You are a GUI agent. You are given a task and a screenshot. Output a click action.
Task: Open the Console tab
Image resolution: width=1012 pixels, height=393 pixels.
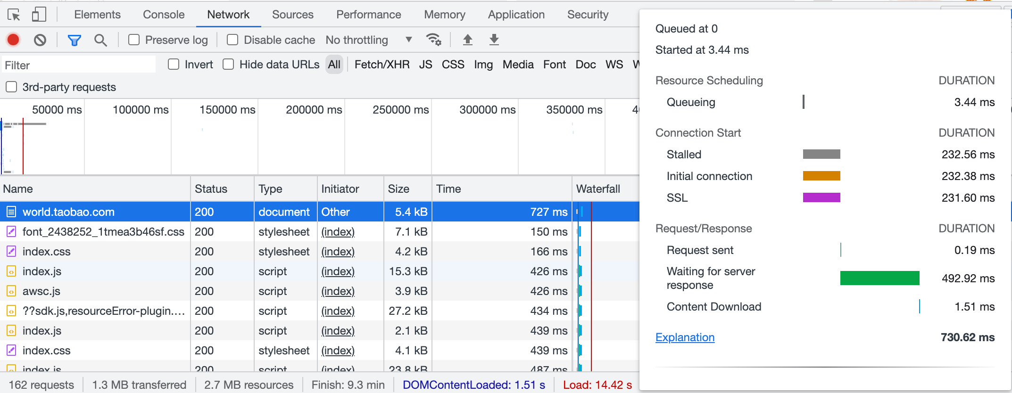pyautogui.click(x=164, y=15)
